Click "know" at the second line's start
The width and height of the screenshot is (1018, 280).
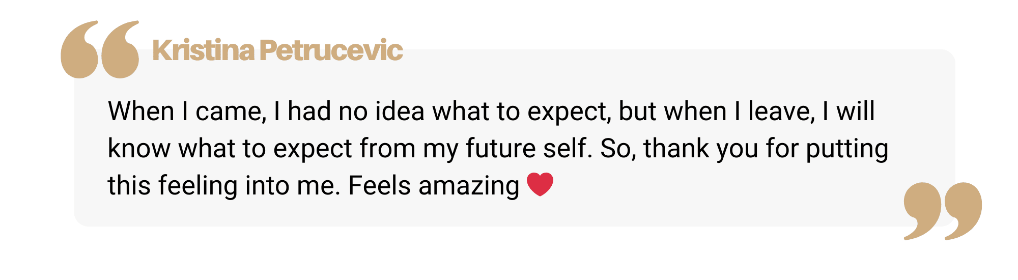139,148
